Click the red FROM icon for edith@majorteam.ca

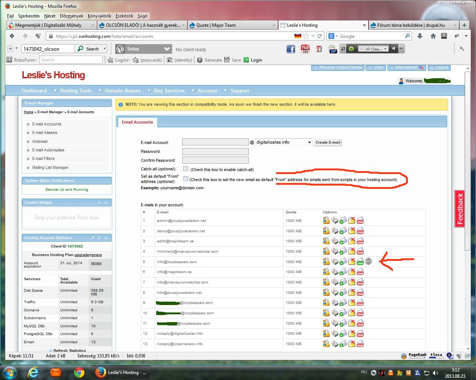(360, 241)
